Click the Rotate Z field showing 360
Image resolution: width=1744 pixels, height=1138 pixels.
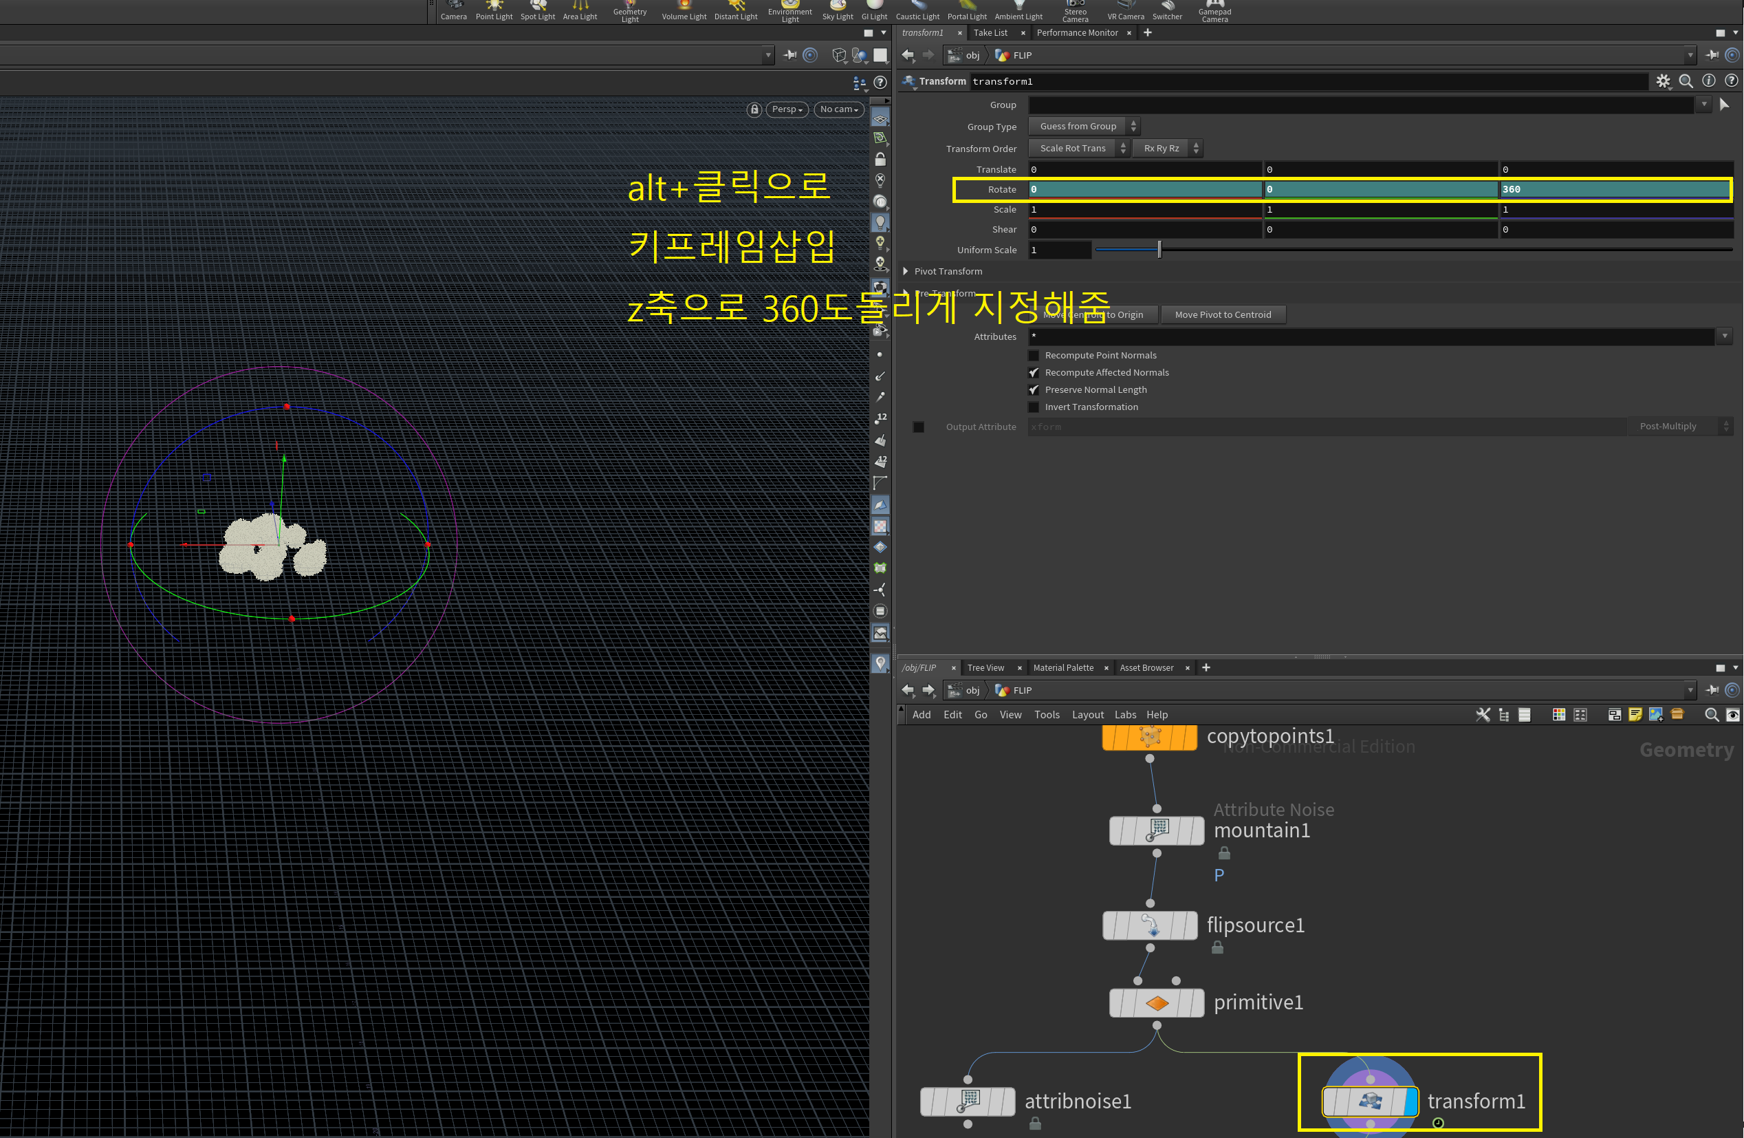tap(1612, 190)
